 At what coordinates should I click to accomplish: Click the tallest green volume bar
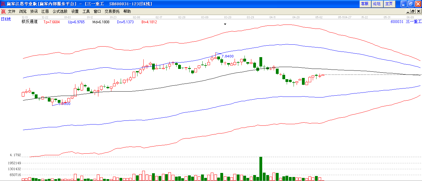coord(261,169)
